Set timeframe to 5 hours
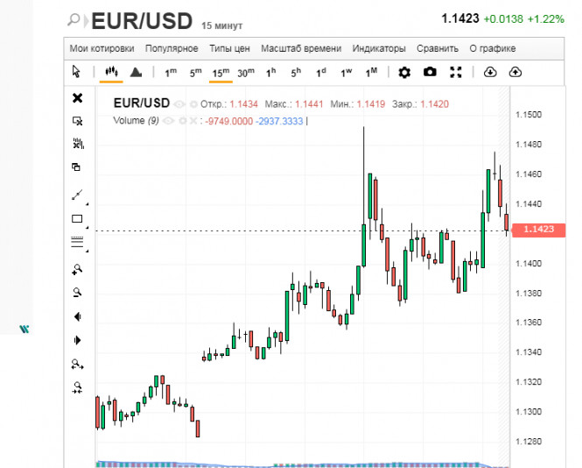 [x=296, y=73]
